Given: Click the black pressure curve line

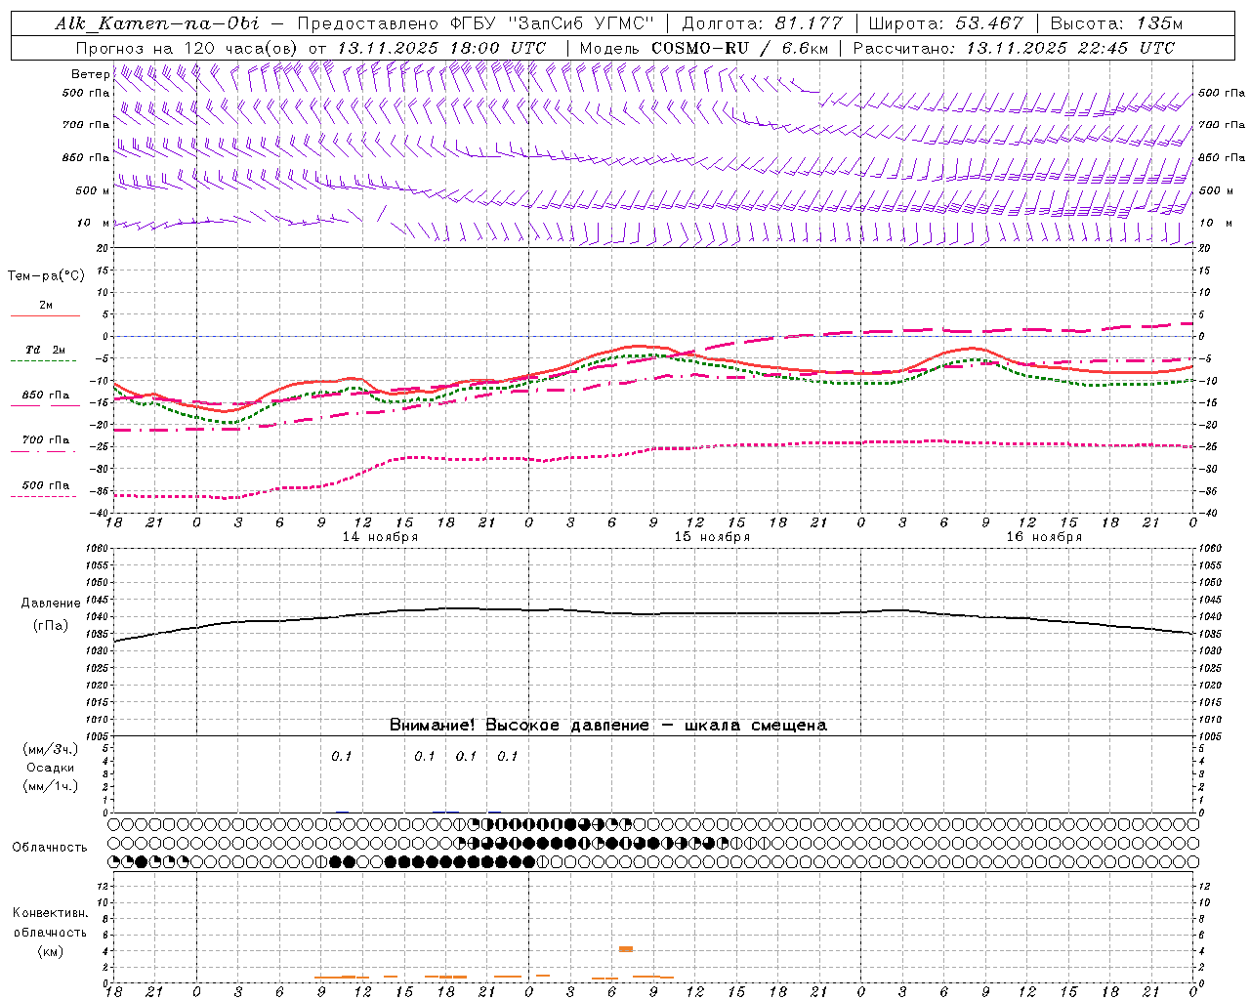Looking at the screenshot, I should [x=653, y=614].
